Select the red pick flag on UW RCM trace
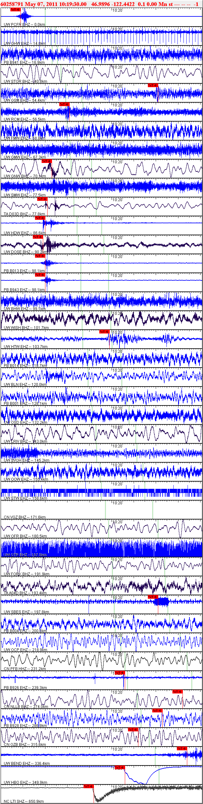 click(64, 105)
